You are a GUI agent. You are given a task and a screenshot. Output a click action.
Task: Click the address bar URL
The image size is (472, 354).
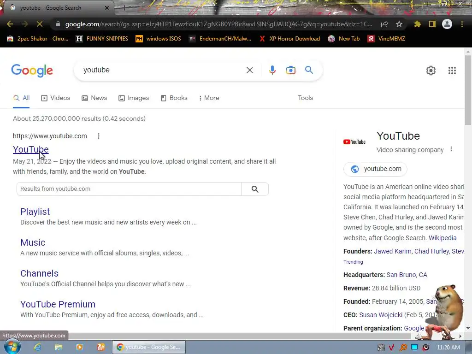(218, 24)
